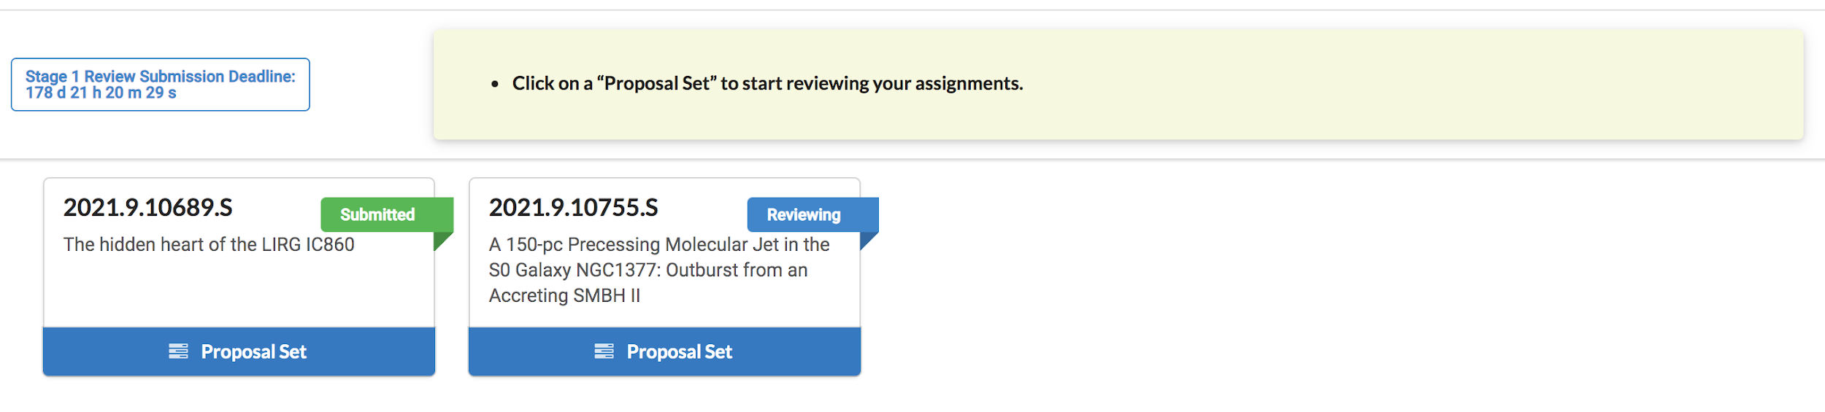Click the list icon on the IC860 Proposal Set button
1825x412 pixels.
pos(178,351)
